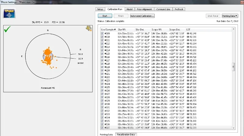
Task: Click the list scrollbar up arrow
Action: 233,29
